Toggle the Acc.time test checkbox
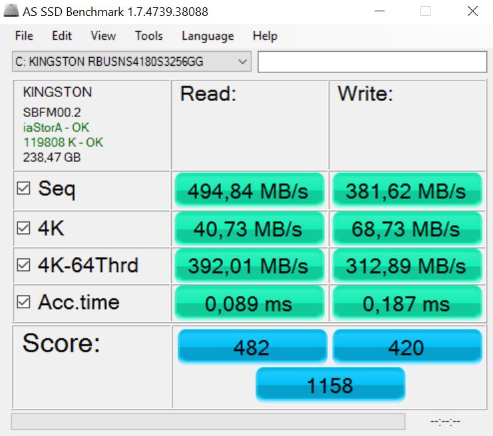 [23, 302]
